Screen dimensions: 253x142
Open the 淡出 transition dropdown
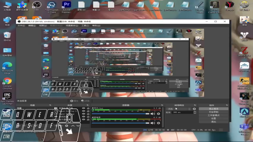click(x=178, y=109)
